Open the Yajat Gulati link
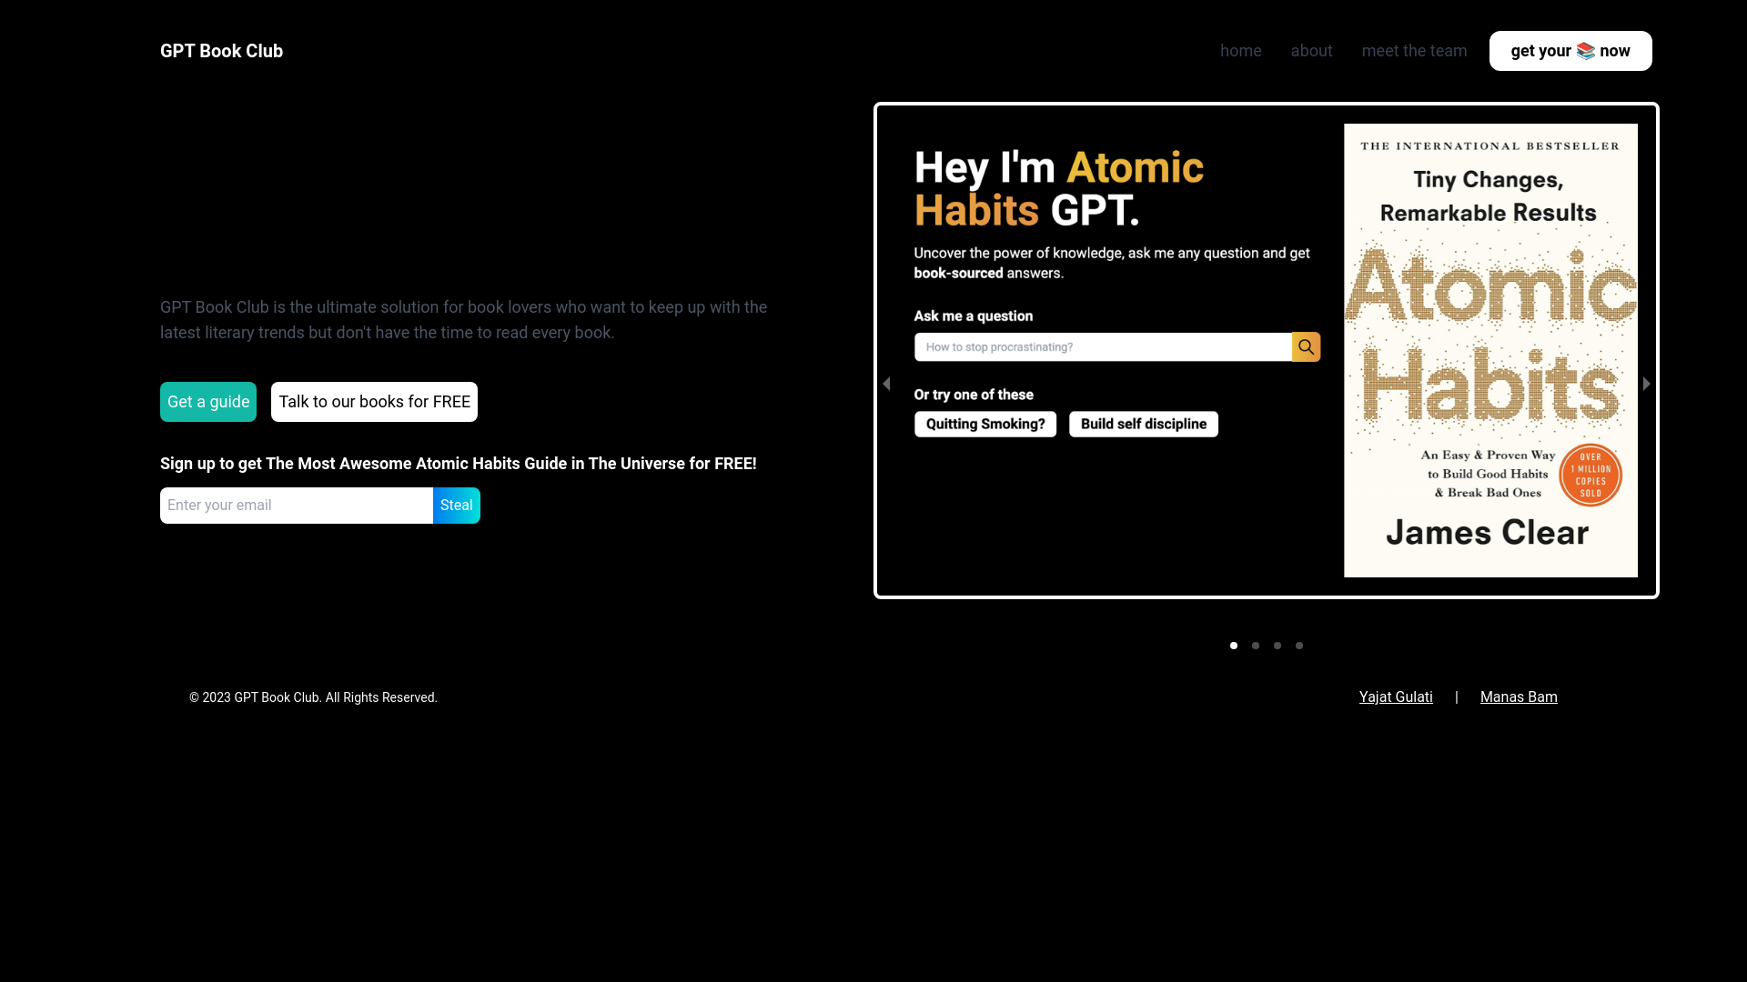 point(1395,697)
